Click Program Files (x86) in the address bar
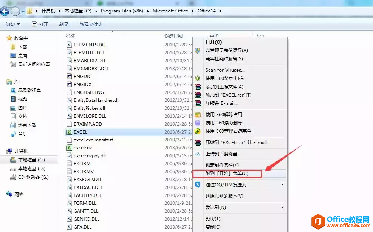373x232 pixels. 122,11
